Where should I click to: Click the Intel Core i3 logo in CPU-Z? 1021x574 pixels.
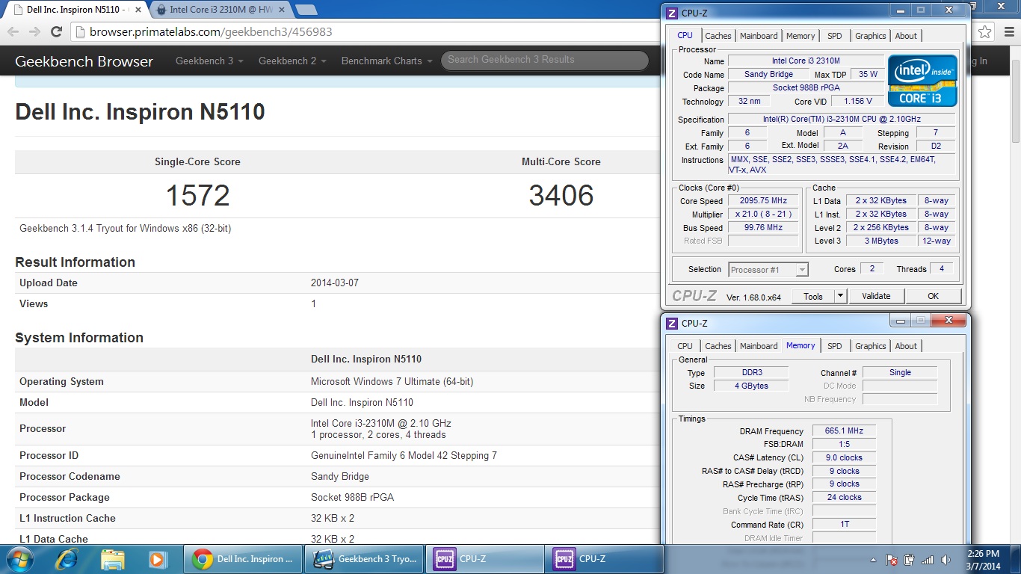pos(922,80)
